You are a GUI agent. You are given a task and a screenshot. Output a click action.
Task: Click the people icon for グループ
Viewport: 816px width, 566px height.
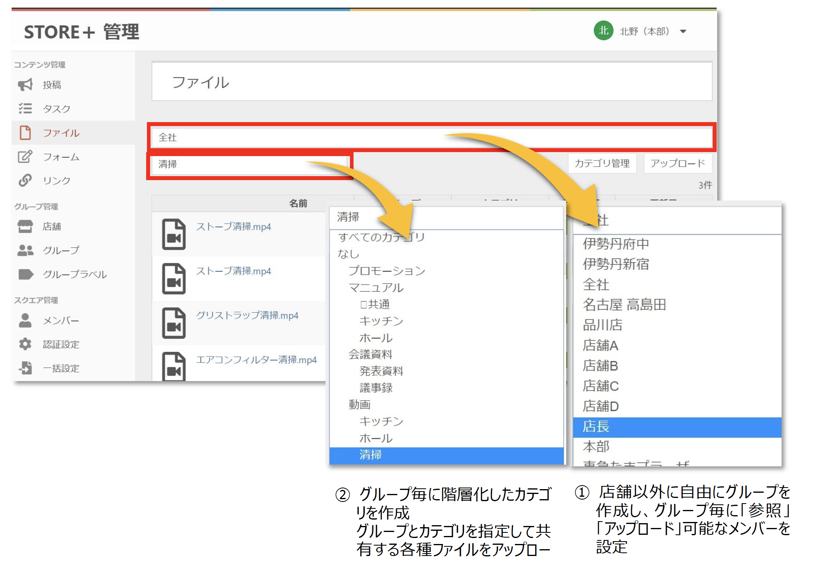tap(25, 250)
